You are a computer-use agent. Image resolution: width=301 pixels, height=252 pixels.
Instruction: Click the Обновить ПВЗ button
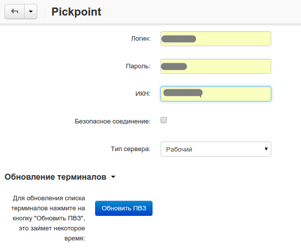pos(124,208)
